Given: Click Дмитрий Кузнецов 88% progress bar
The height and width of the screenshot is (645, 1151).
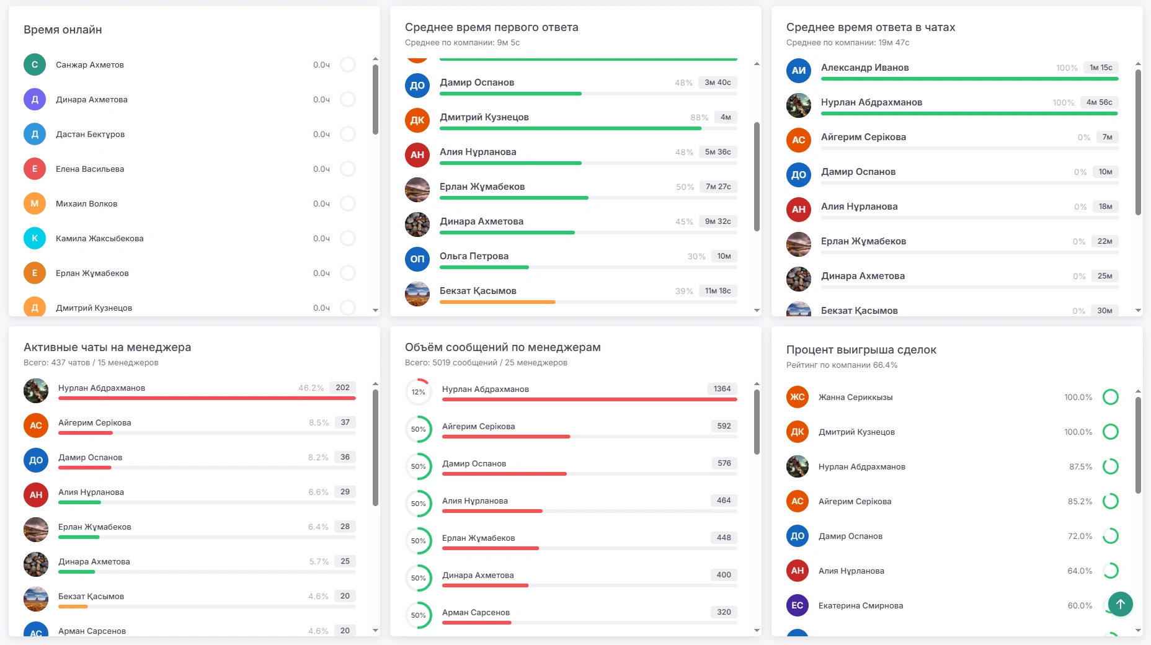Looking at the screenshot, I should (x=589, y=128).
